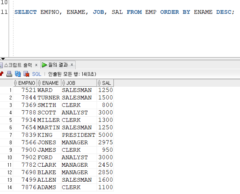
Task: Click the pin results icon
Action: [x=1, y=74]
